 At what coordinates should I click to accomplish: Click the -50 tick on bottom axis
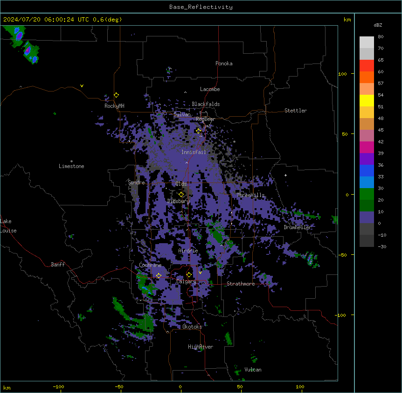point(119,386)
